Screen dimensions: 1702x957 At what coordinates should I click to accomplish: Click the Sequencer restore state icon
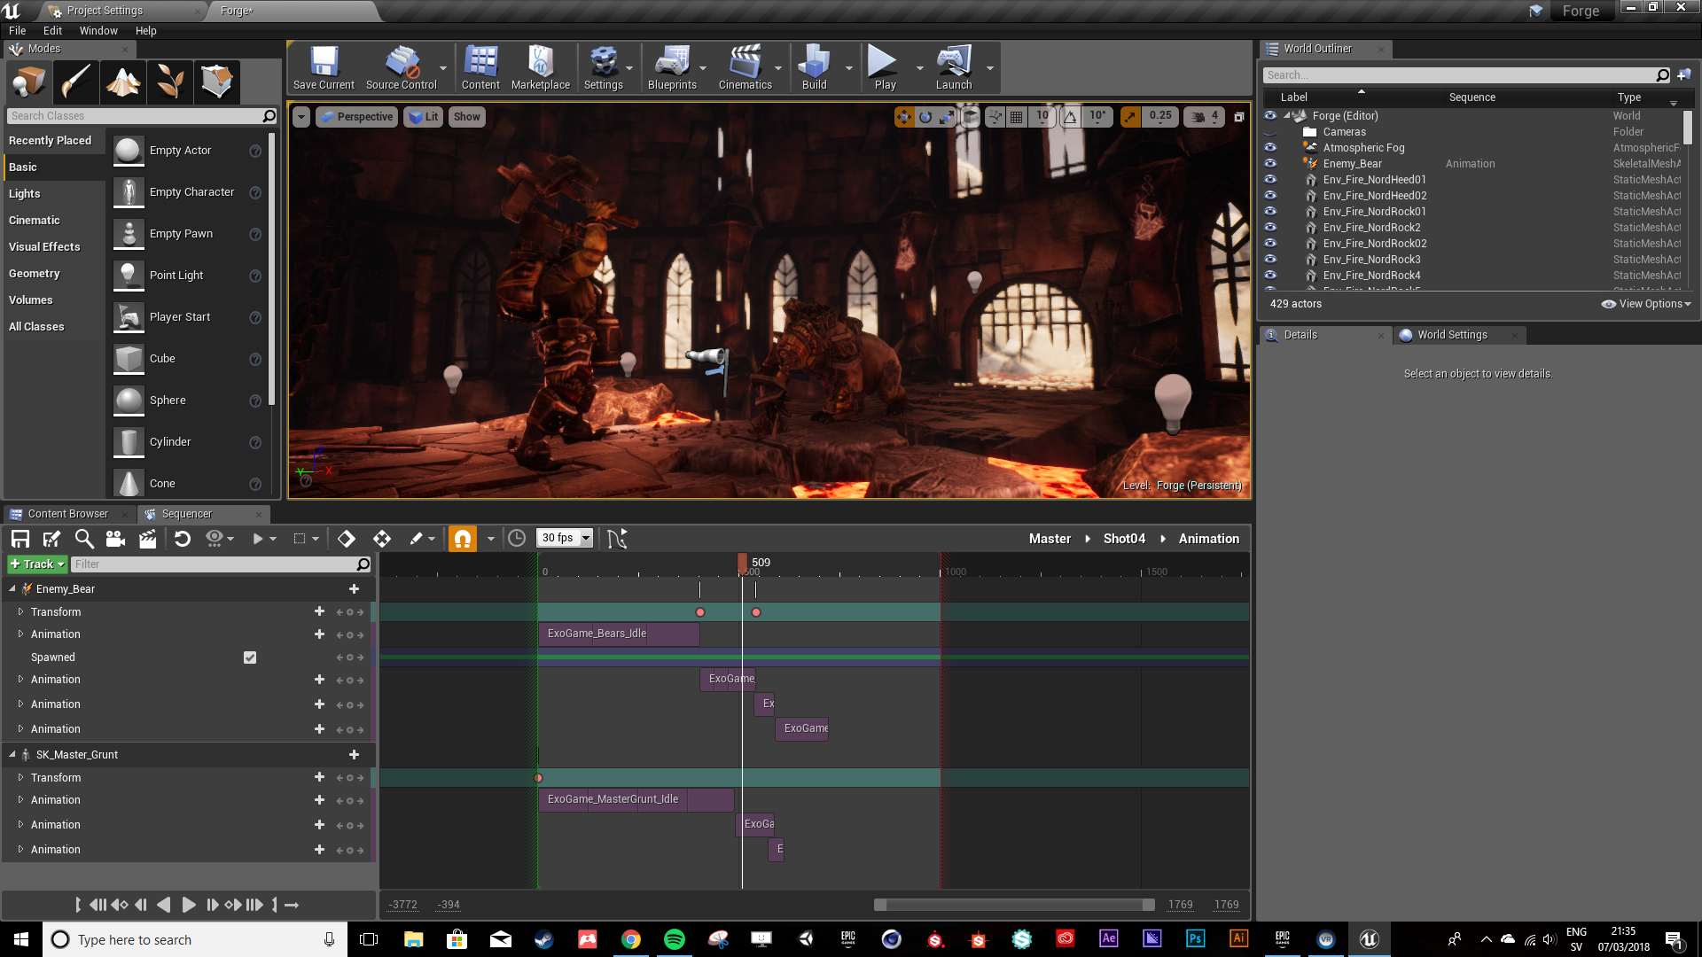[183, 539]
